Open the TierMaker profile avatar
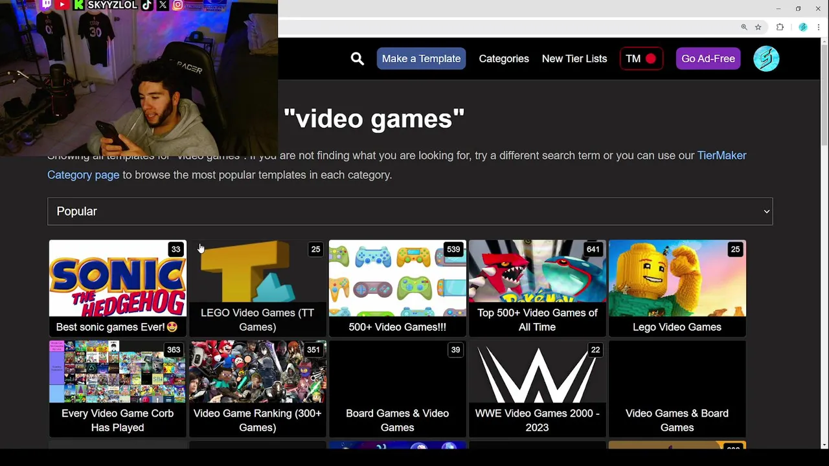Screen dimensions: 829x466 (766, 59)
